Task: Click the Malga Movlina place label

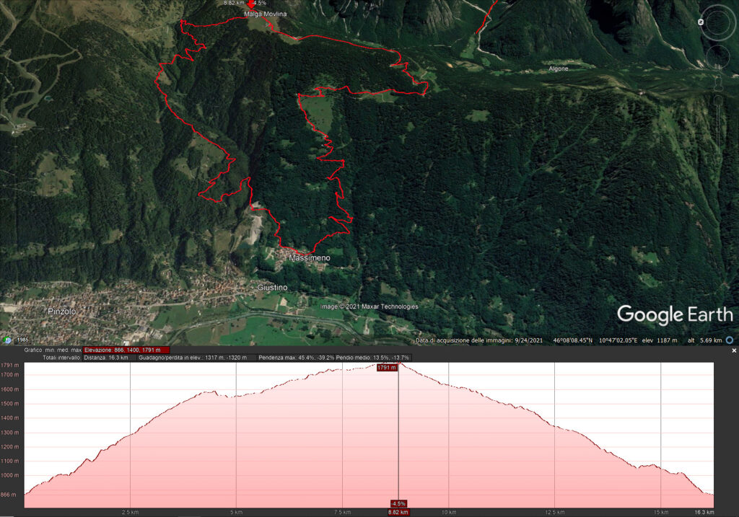Action: point(266,14)
